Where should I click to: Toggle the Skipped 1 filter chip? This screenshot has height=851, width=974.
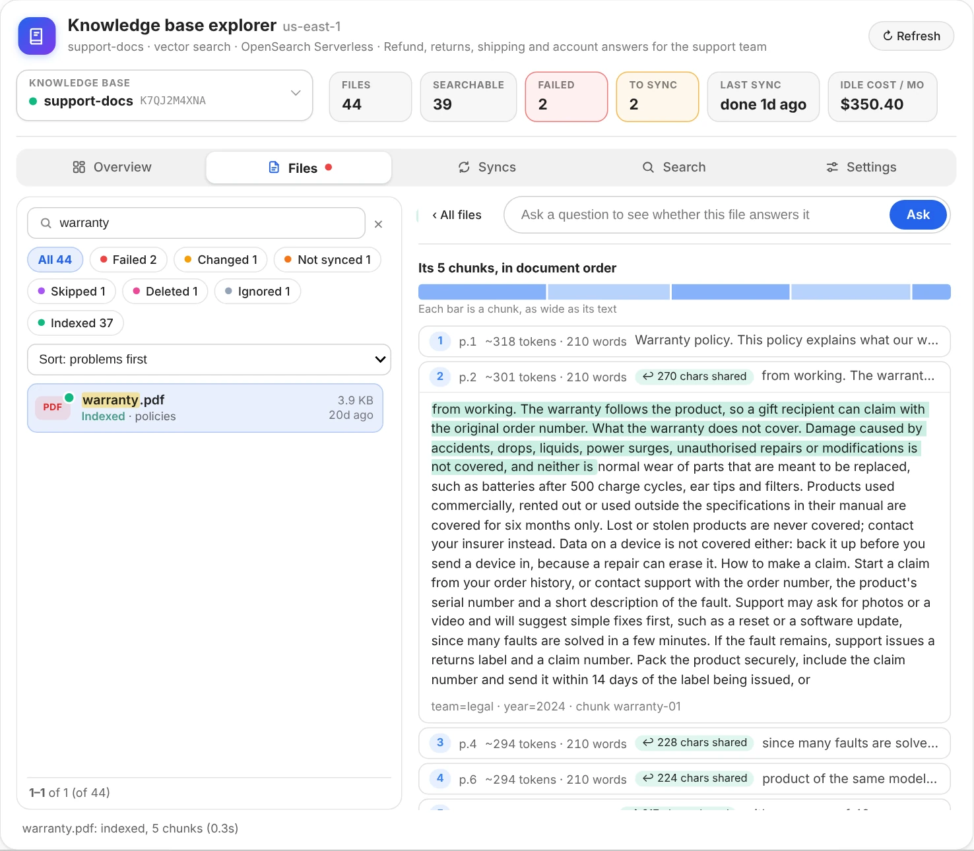(x=71, y=292)
